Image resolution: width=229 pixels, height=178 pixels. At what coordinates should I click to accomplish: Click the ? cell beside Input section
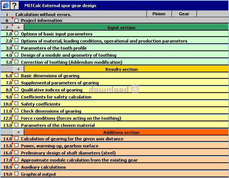(x=7, y=28)
